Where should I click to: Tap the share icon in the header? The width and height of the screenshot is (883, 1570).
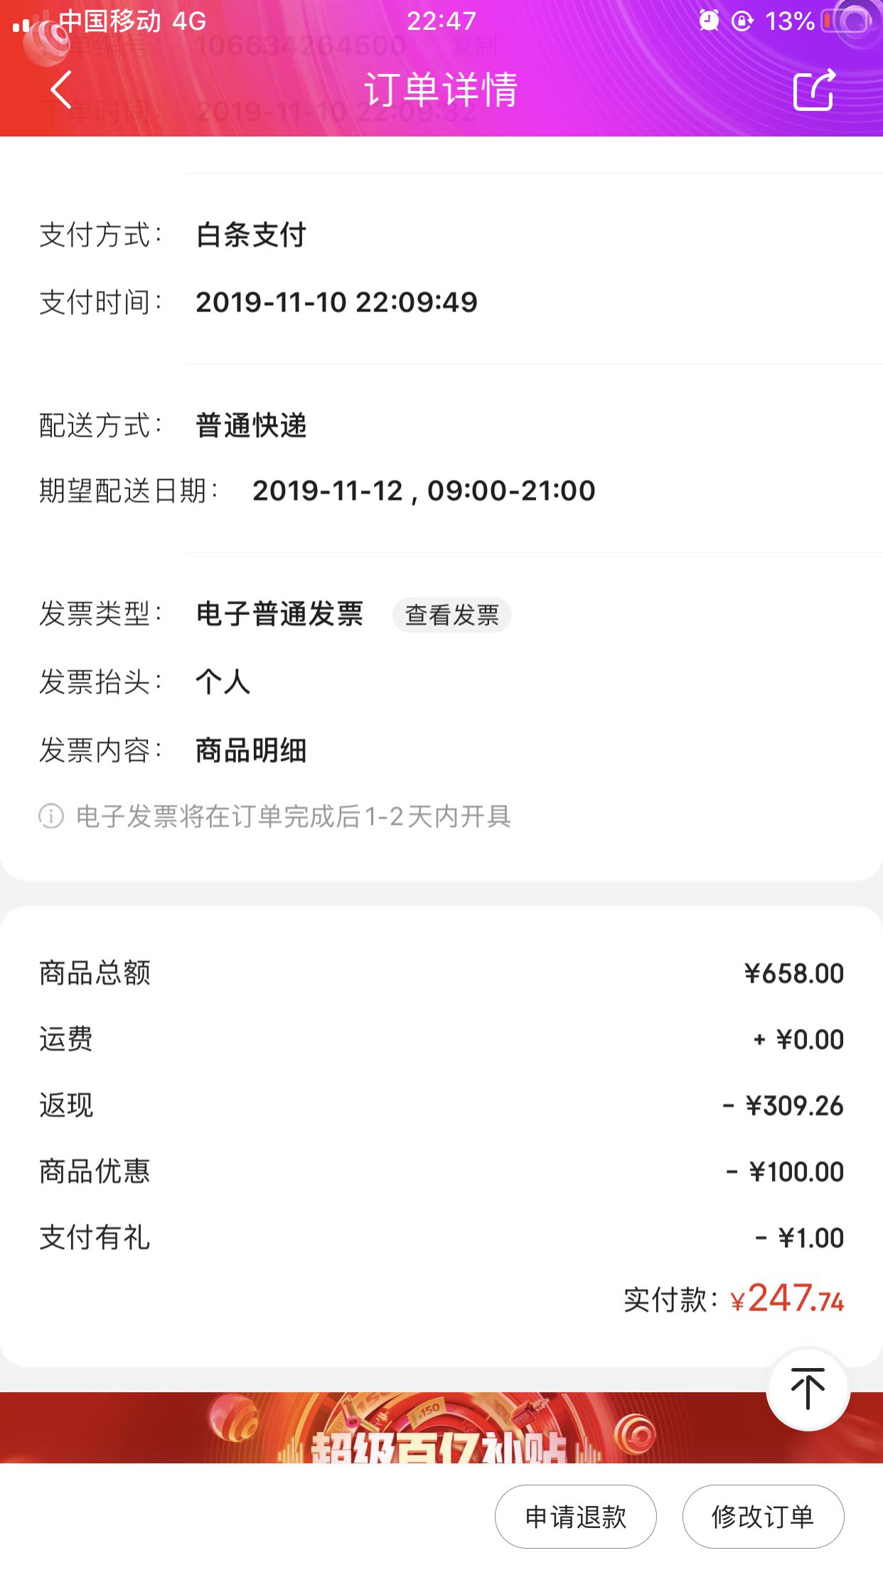click(x=813, y=90)
